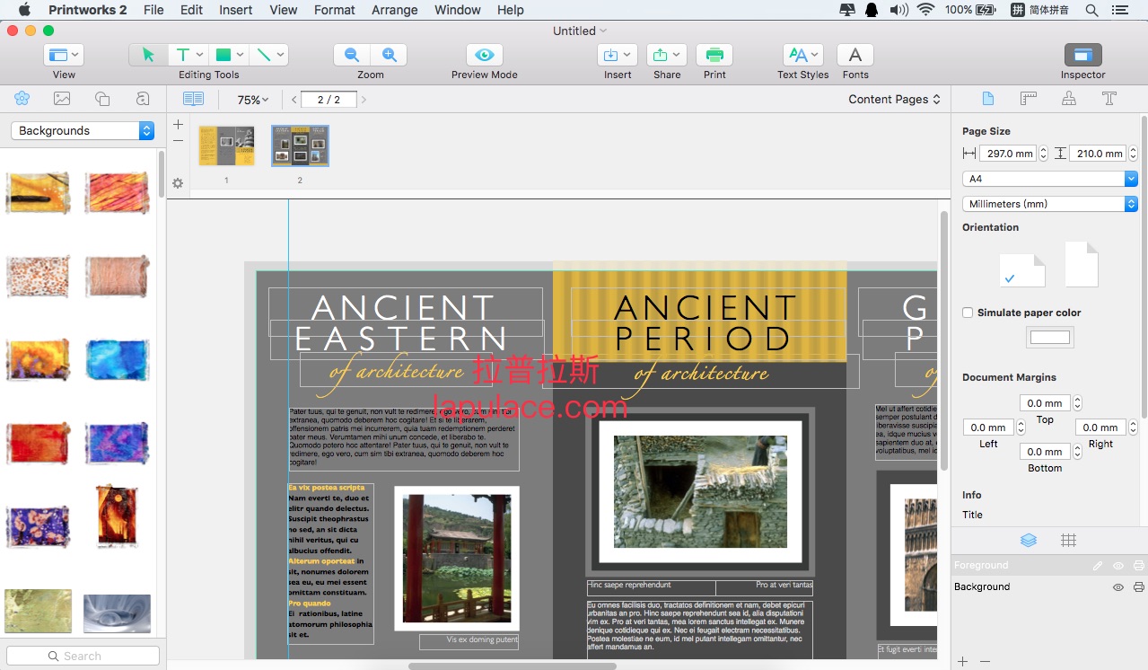The image size is (1148, 670).
Task: Hide the Background layer
Action: 1118,587
